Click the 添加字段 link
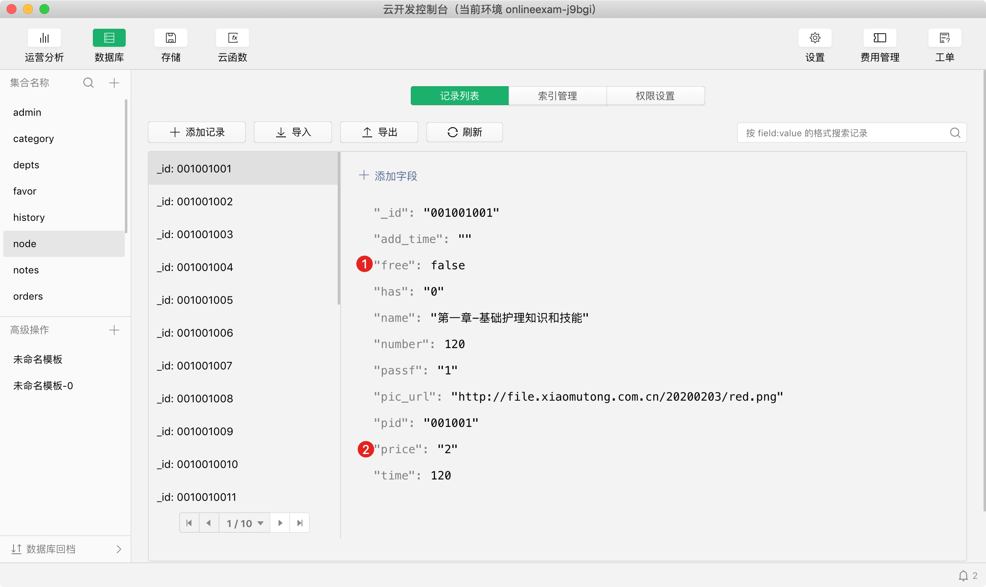Screen dimensions: 986x587 click(x=388, y=176)
